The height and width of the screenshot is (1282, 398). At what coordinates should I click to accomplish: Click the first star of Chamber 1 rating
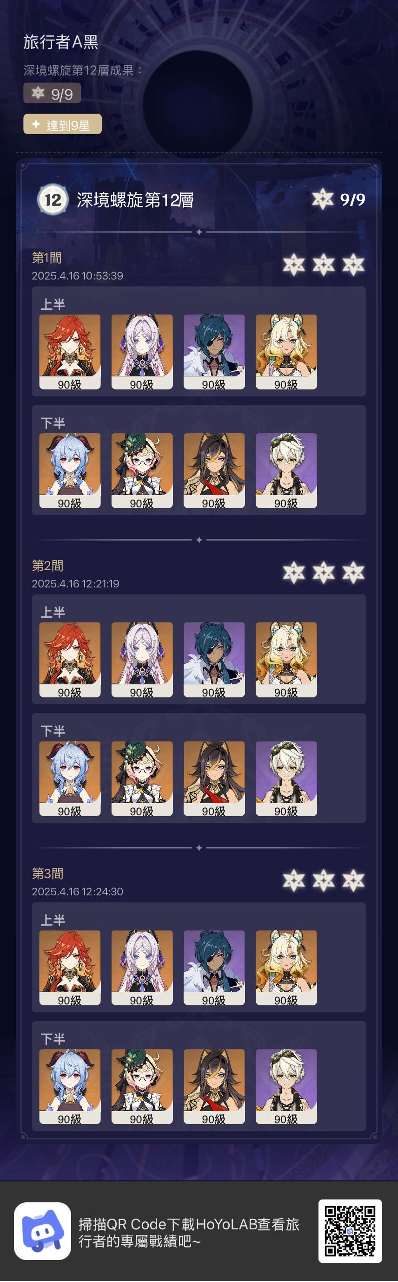[294, 264]
